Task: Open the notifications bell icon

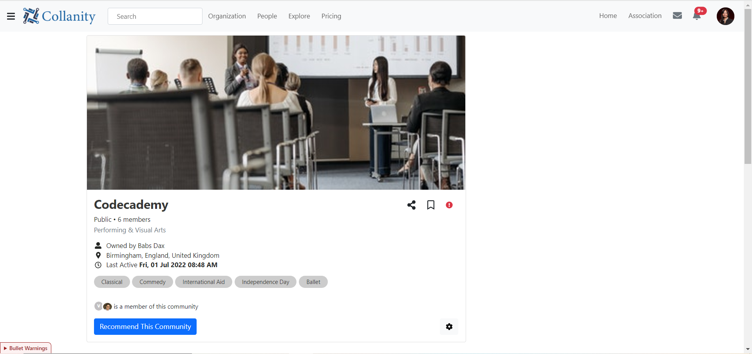Action: [697, 16]
